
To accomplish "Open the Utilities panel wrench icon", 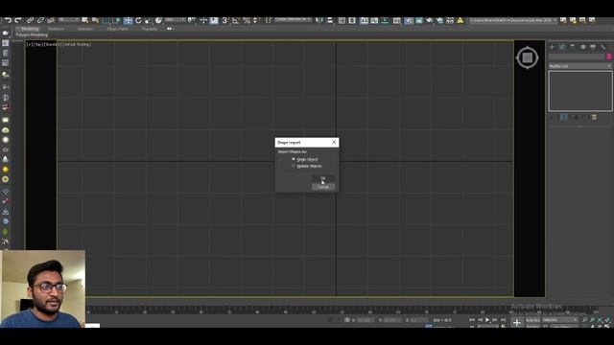I will [x=603, y=47].
